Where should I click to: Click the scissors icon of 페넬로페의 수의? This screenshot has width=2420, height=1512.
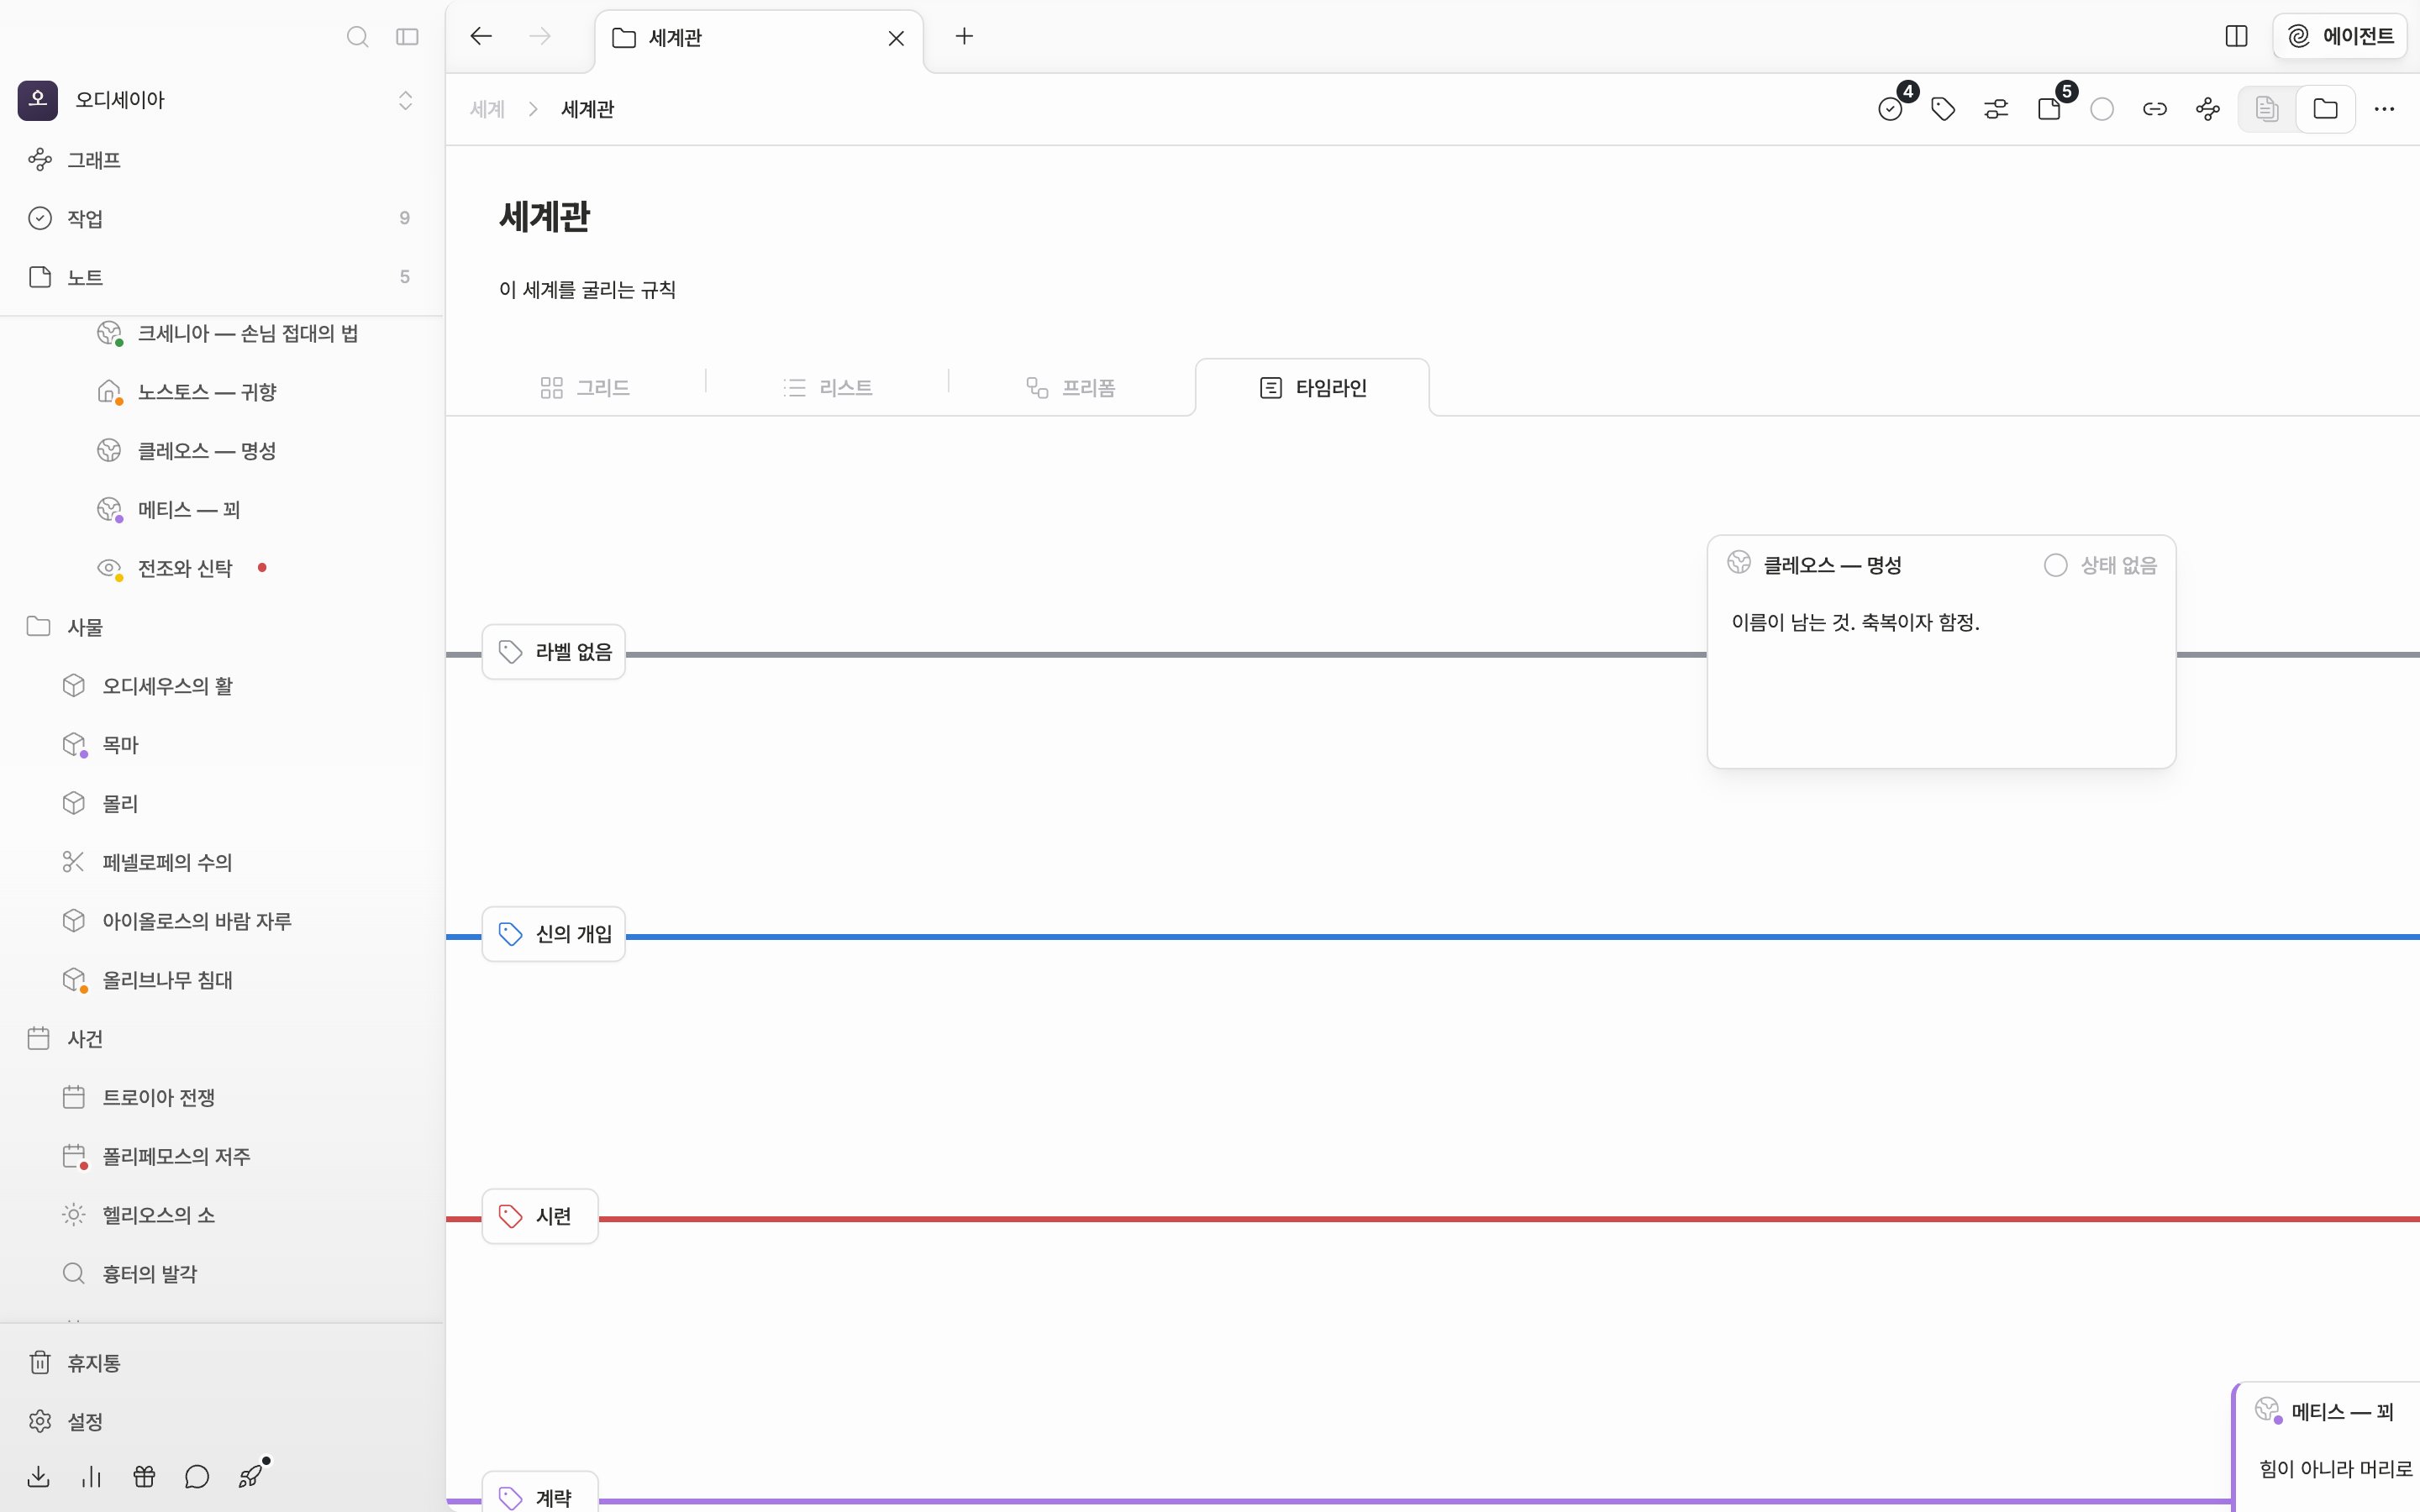[73, 862]
